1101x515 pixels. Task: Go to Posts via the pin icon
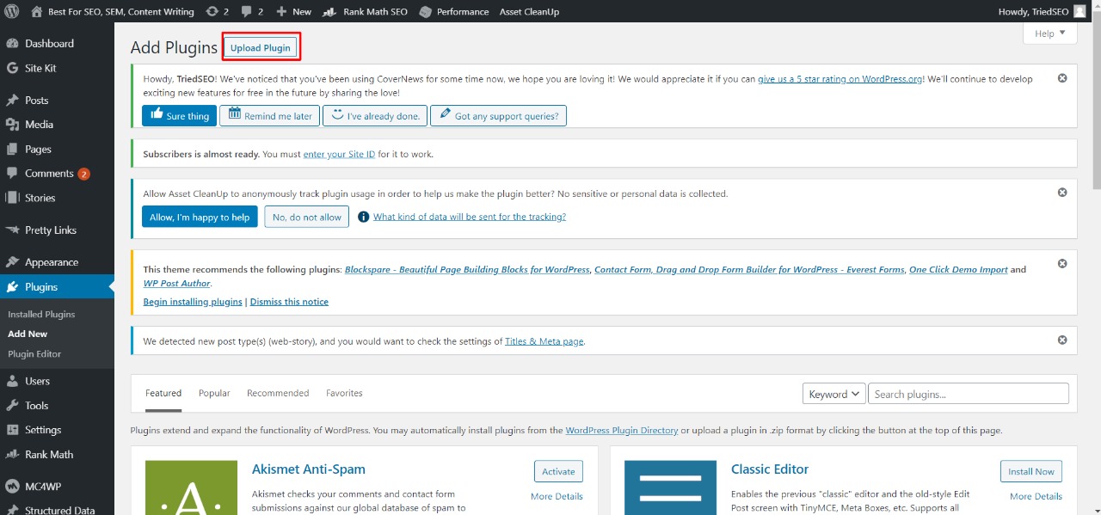coord(13,100)
